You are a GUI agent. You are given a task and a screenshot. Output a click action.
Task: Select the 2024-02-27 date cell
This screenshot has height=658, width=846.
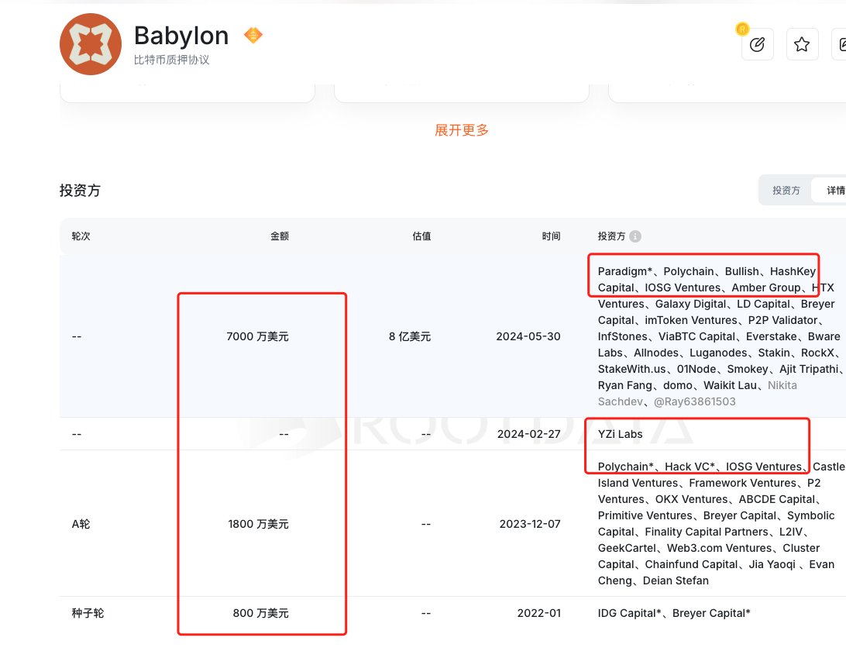pos(528,434)
